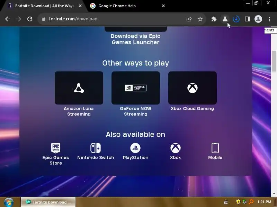This screenshot has height=207, width=277.
Task: Share this page via share icon
Action: pos(189,19)
